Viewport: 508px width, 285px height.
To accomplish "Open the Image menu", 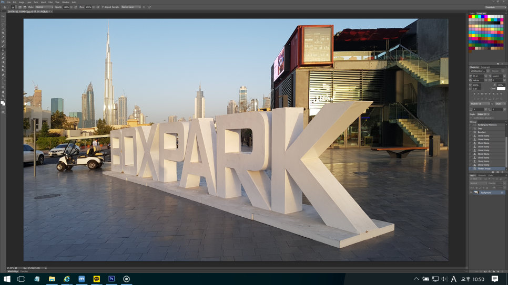I will click(22, 2).
